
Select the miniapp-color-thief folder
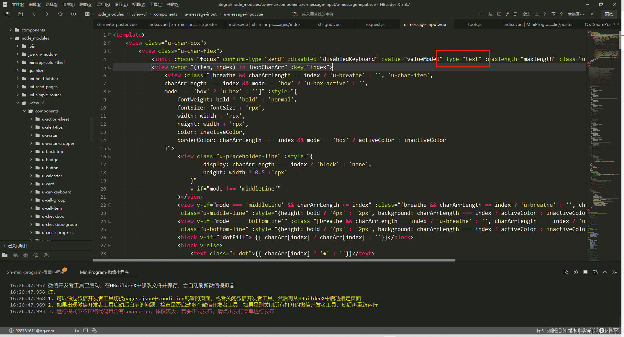point(47,62)
